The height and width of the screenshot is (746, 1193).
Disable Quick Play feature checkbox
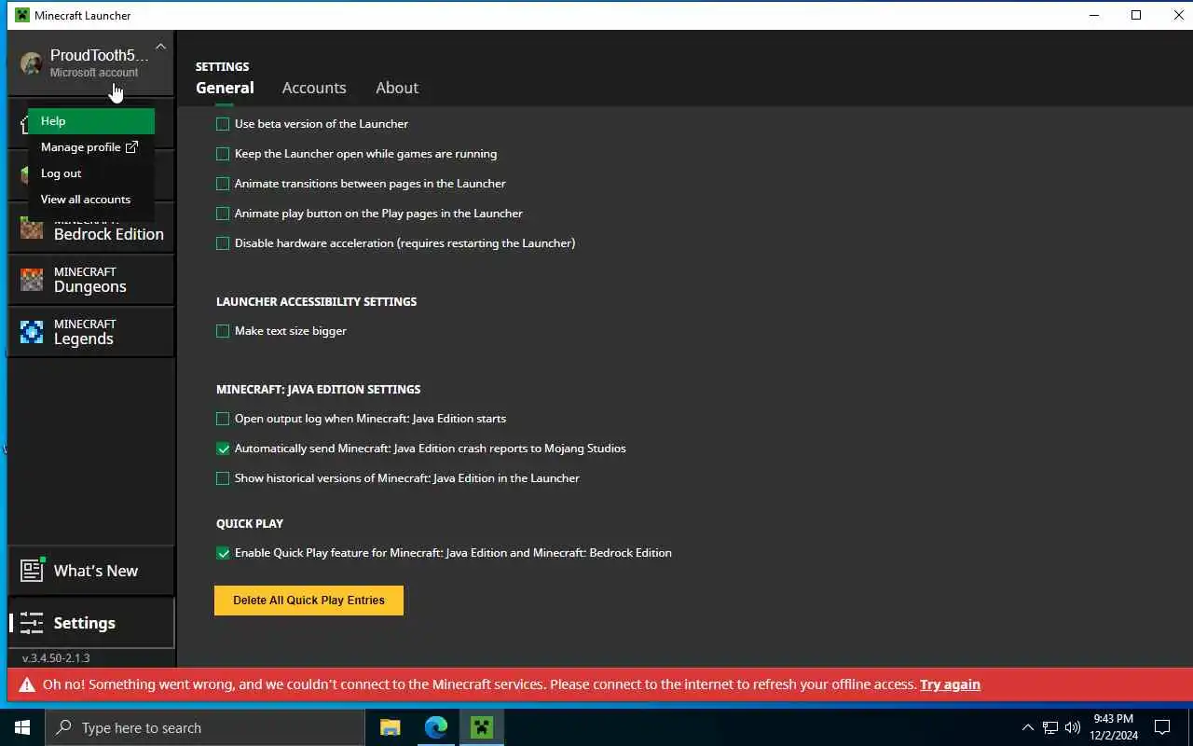223,553
